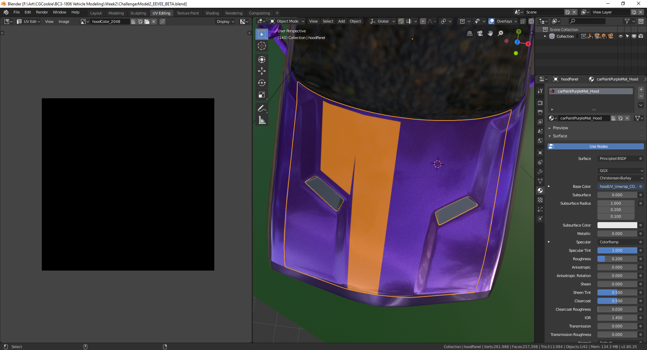
Task: Switch to the Texture Paint workspace tab
Action: 188,13
